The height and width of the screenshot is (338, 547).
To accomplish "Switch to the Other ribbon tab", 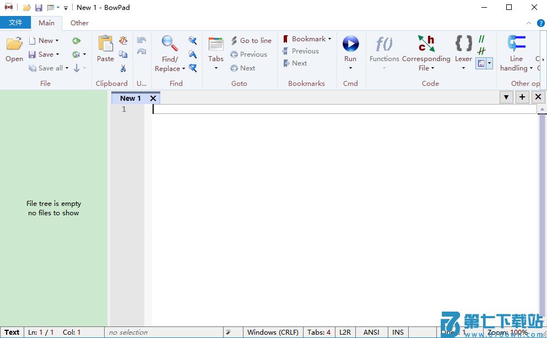I will click(x=79, y=23).
